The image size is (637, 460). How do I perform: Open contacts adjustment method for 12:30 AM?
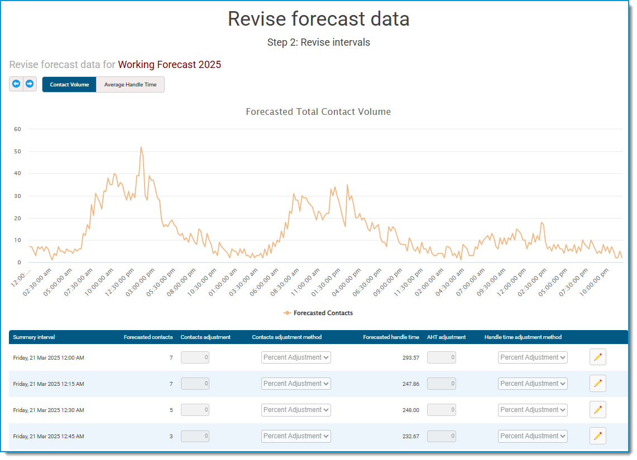[x=296, y=410]
